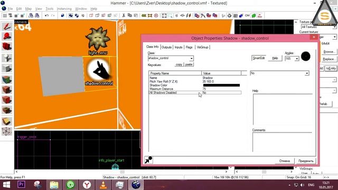Select the Camera tool

pyautogui.click(x=7, y=46)
